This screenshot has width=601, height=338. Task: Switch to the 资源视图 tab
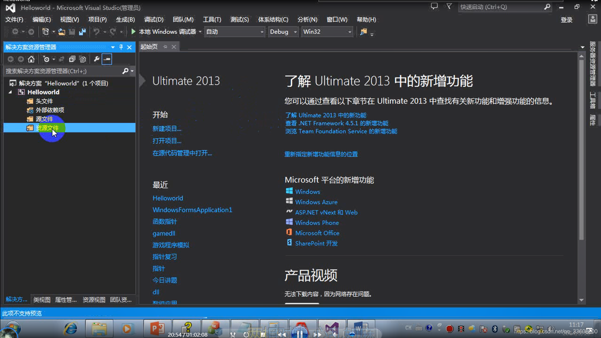click(x=94, y=299)
